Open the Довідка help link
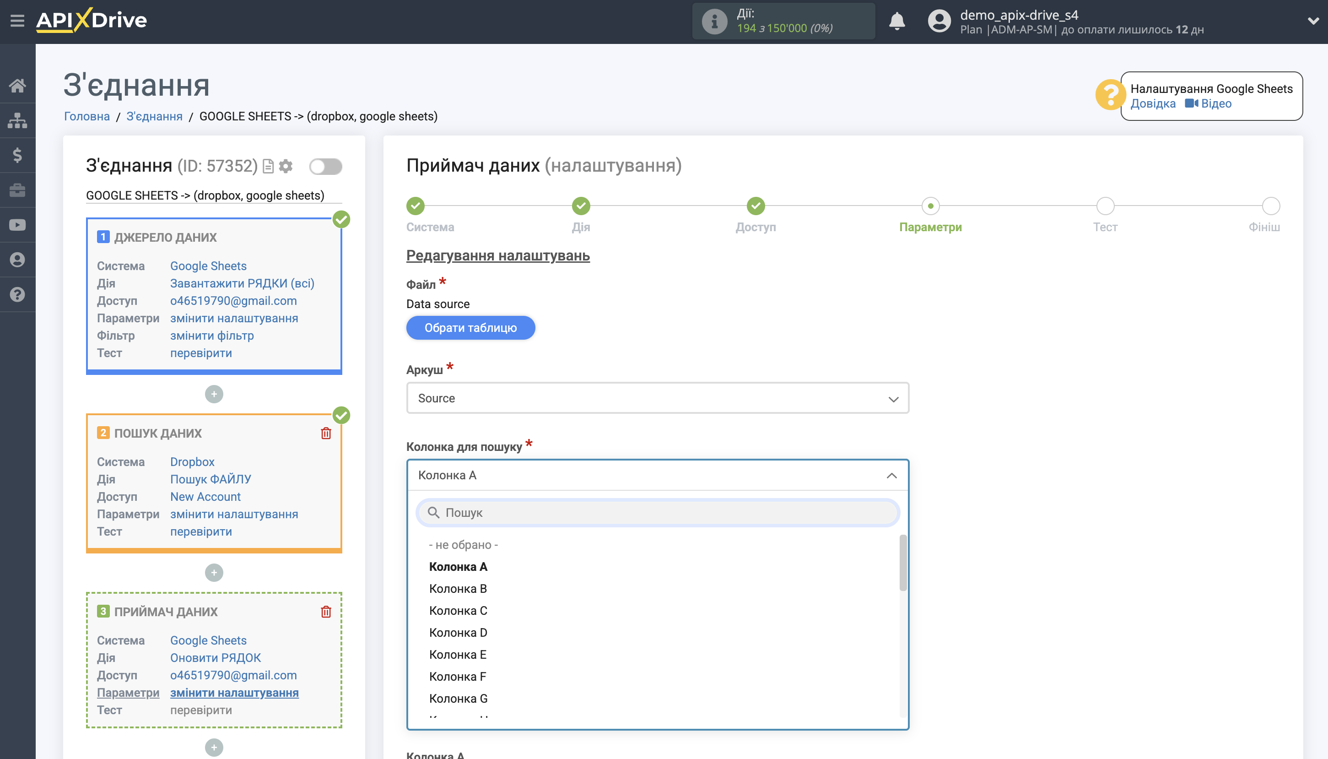 tap(1154, 104)
